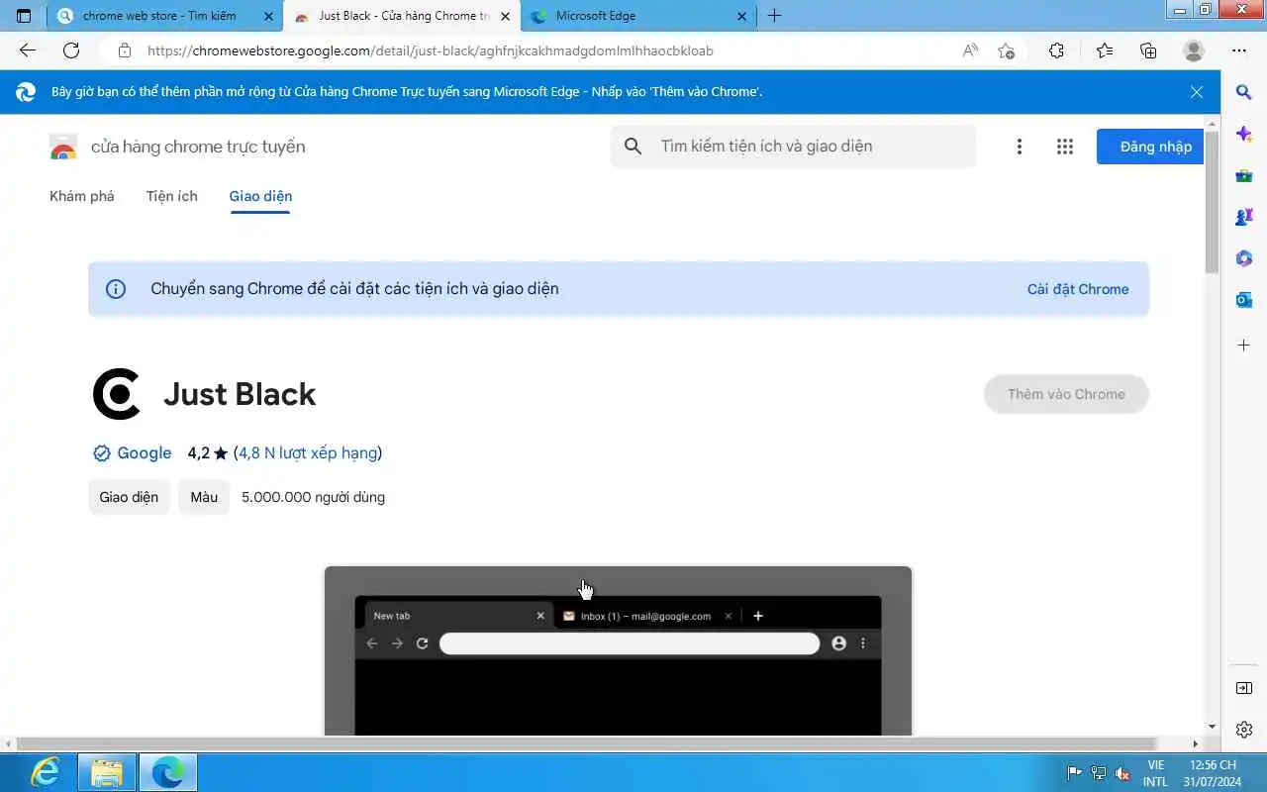Close the chrome web store search tab
Screen dimensions: 1267x792
268,16
